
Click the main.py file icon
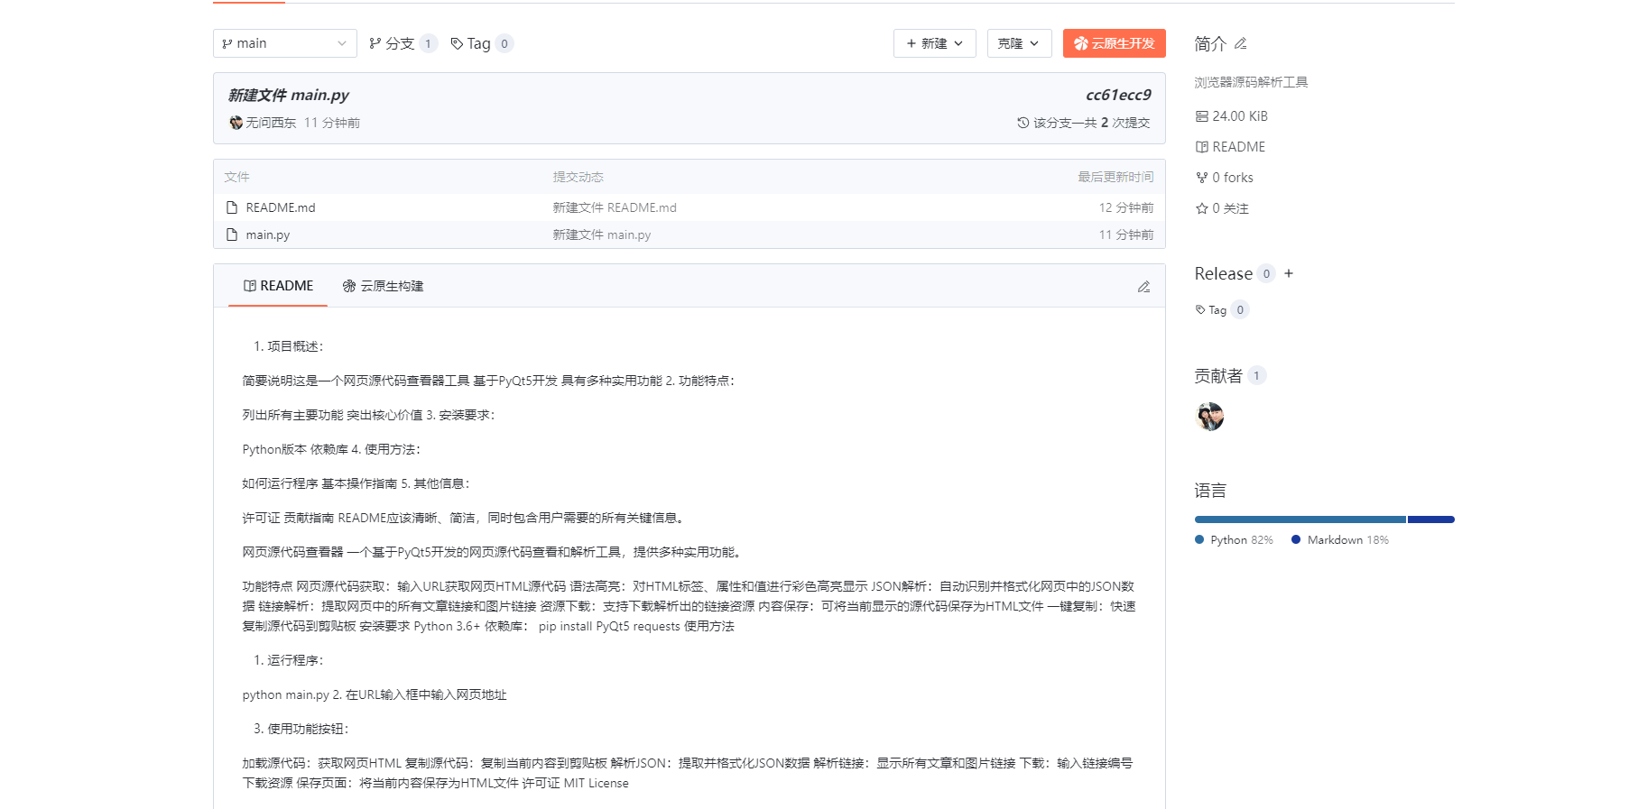pos(232,234)
